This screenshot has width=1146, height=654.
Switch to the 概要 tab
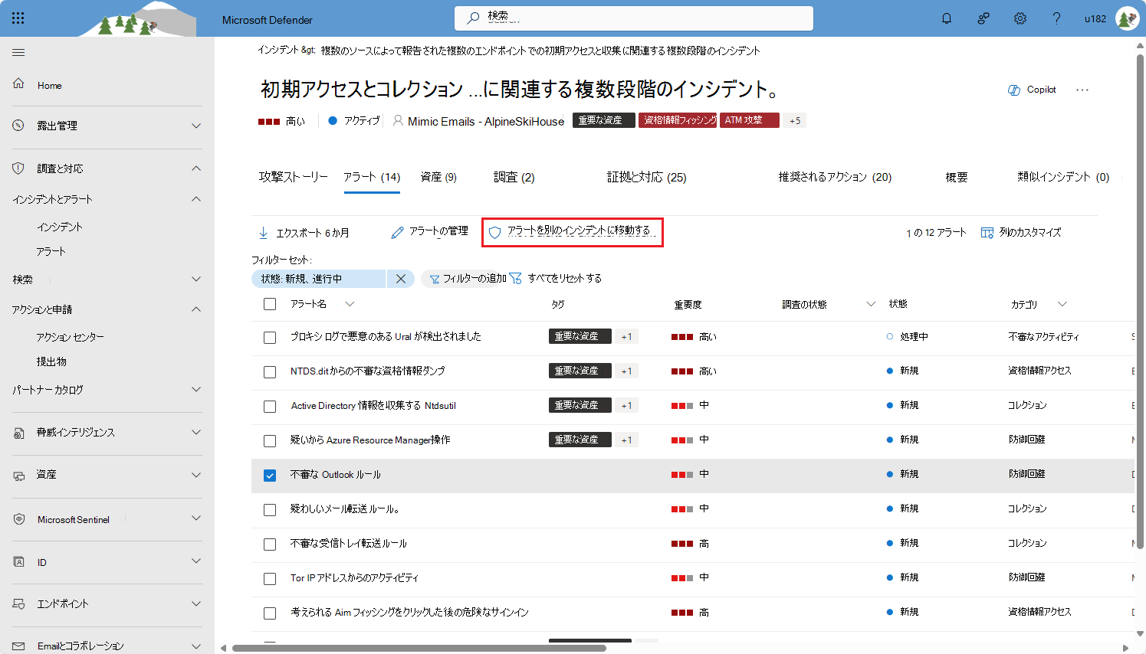tap(957, 177)
